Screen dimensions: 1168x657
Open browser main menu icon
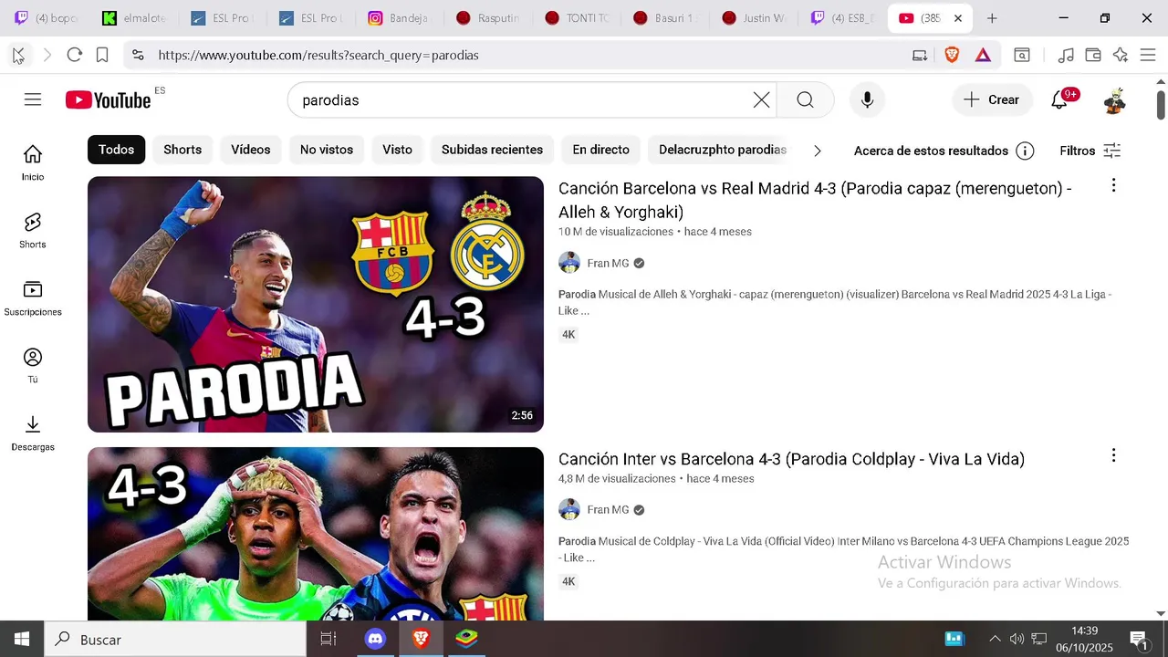point(1148,55)
